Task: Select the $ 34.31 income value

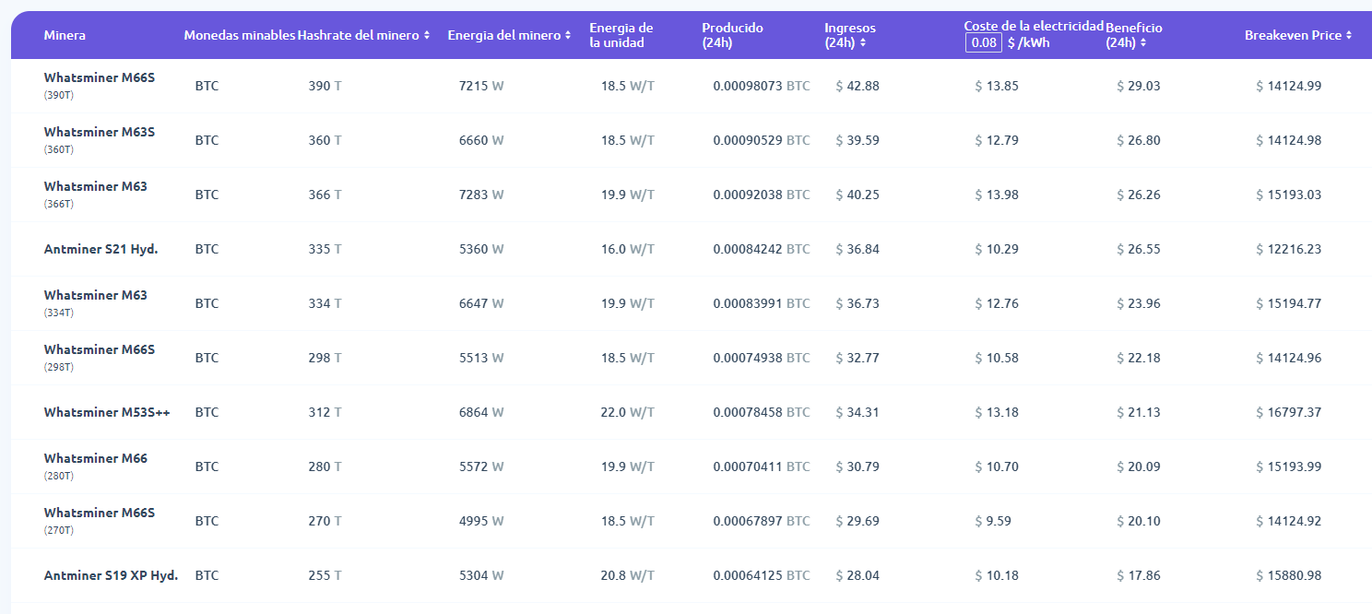Action: [x=857, y=412]
